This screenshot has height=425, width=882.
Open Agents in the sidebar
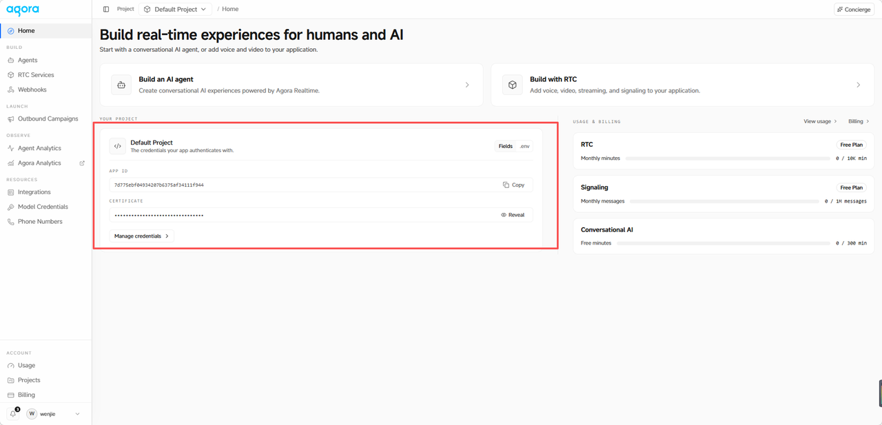coord(45,61)
